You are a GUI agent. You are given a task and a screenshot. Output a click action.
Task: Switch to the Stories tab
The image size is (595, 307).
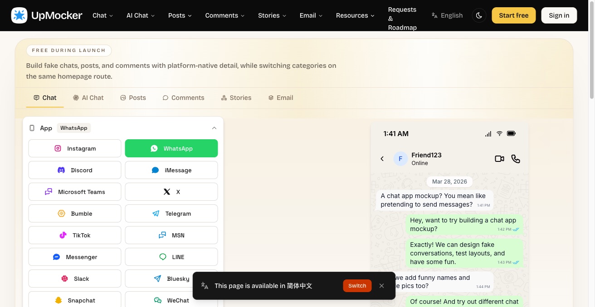pyautogui.click(x=236, y=98)
